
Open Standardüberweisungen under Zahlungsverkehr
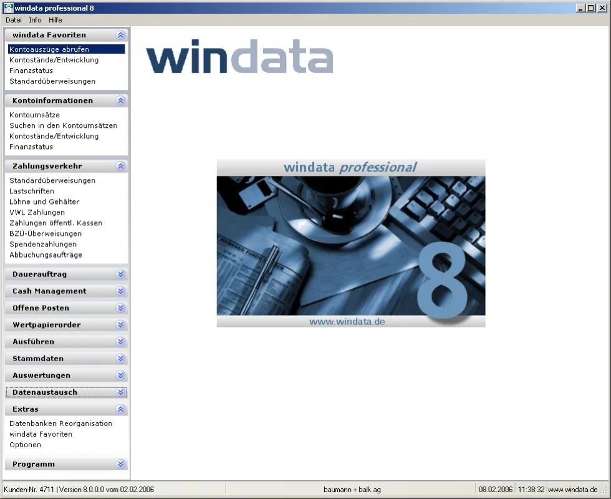coord(52,180)
